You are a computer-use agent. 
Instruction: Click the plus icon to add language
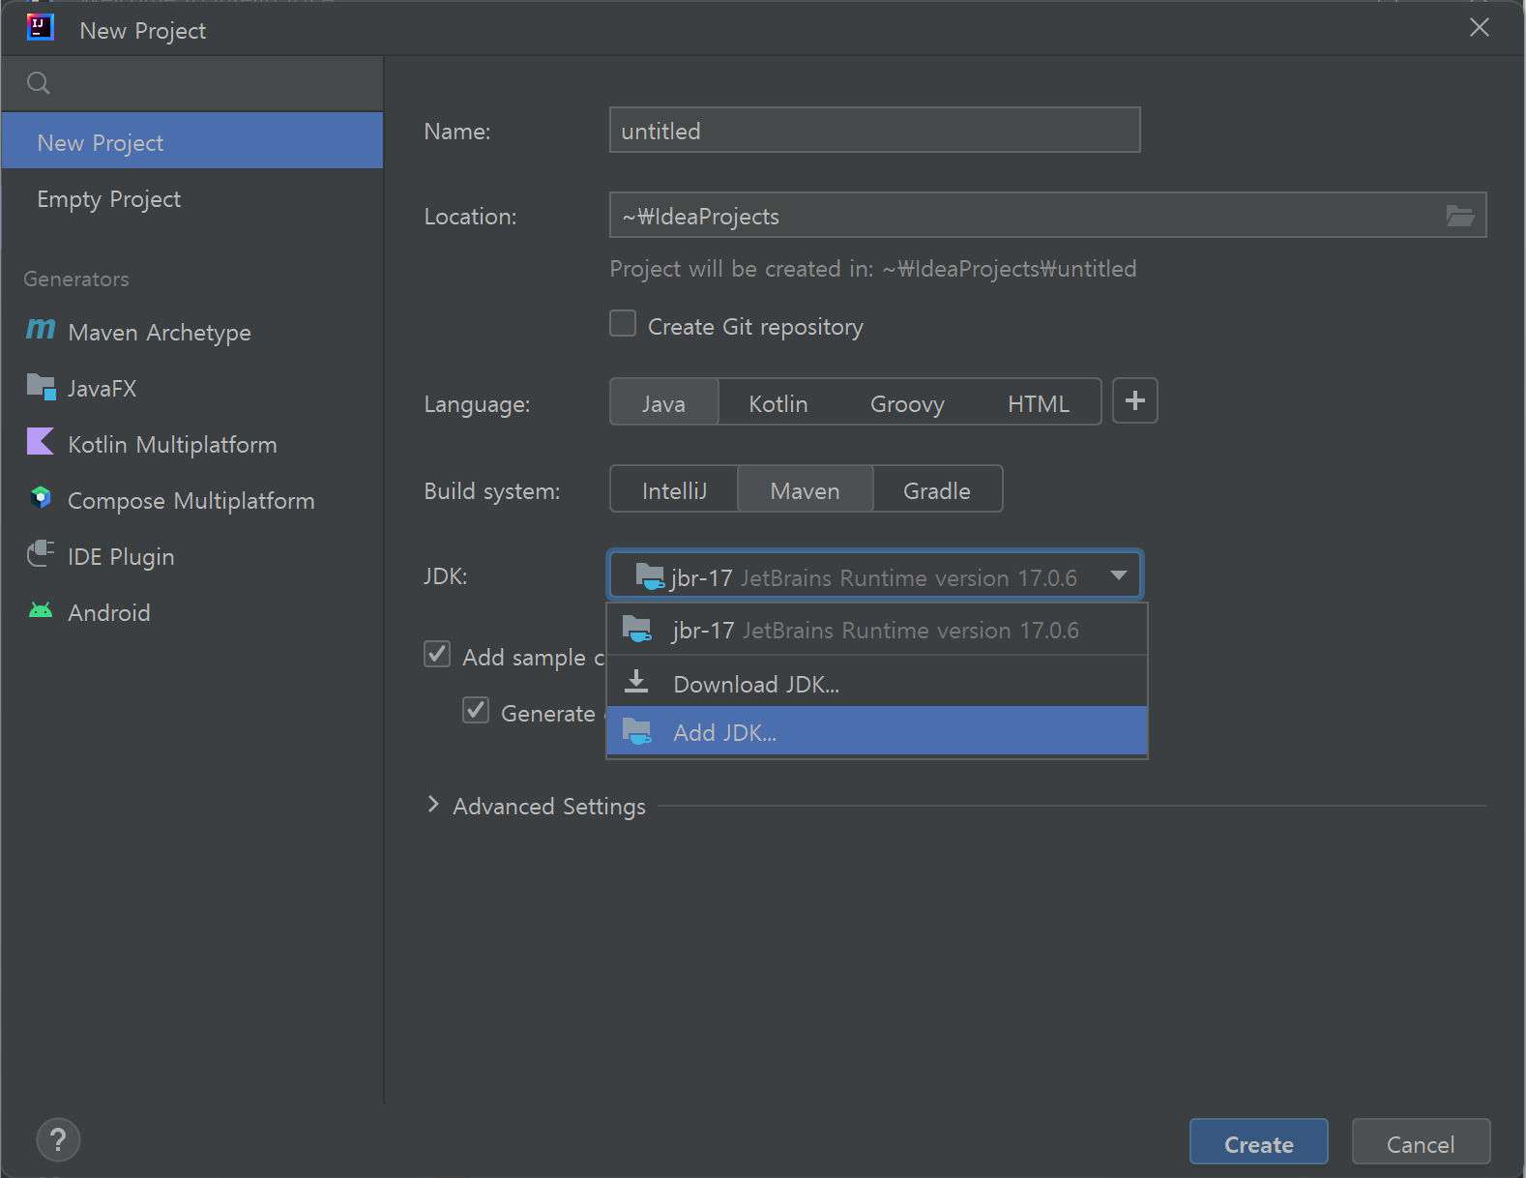[1135, 400]
